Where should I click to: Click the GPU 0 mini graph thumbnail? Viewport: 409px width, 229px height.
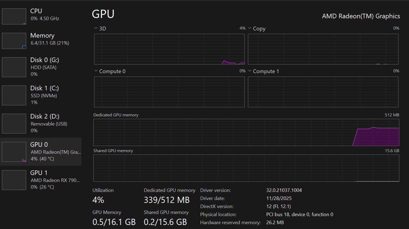(14, 152)
